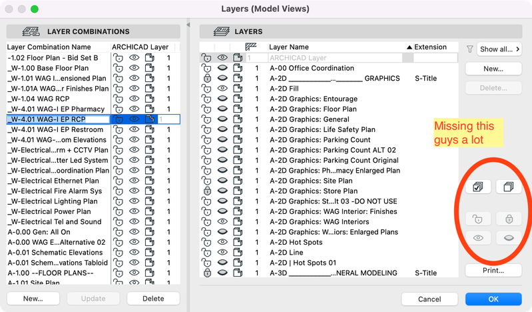
Task: Toggle visibility of A-2D Fill layer
Action: point(222,89)
